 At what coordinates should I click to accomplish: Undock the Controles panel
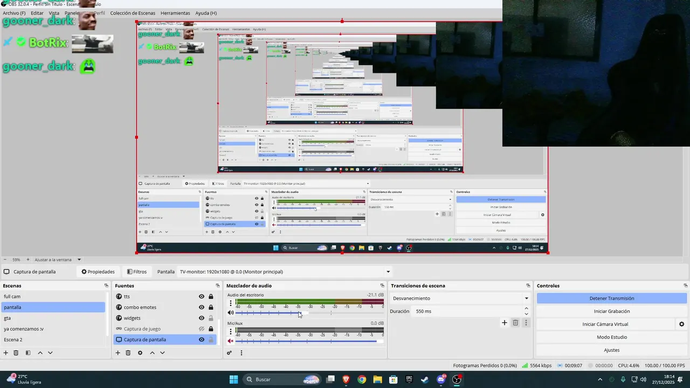click(x=686, y=286)
